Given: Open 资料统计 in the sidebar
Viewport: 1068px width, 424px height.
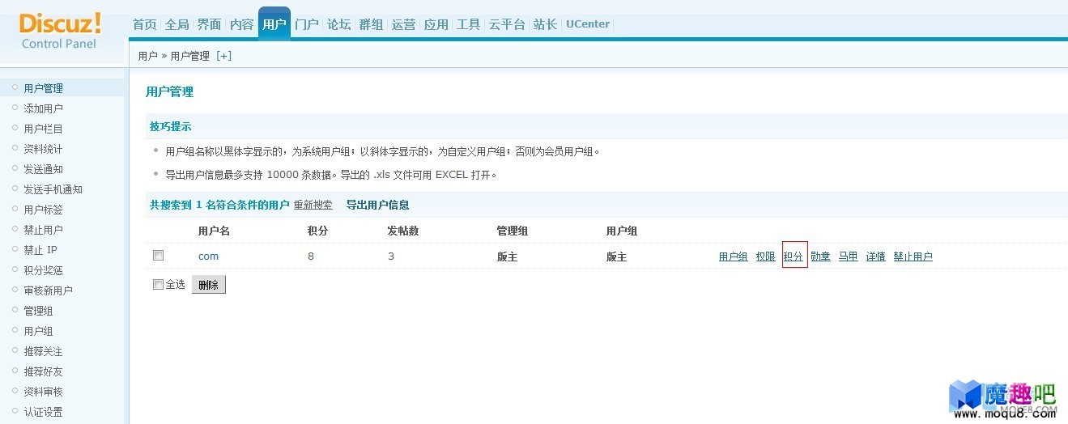Looking at the screenshot, I should coord(43,149).
